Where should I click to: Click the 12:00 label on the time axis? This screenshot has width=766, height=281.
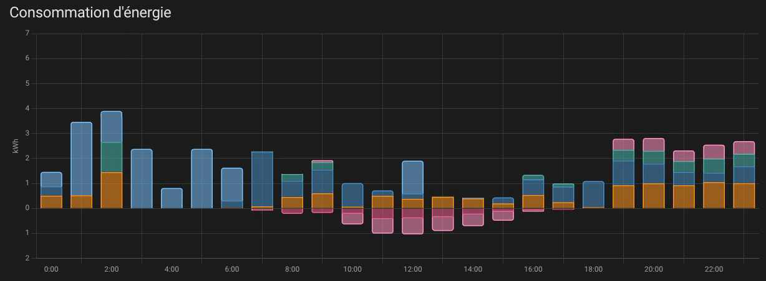412,269
